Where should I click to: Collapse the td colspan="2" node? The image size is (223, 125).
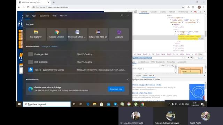point(169,18)
